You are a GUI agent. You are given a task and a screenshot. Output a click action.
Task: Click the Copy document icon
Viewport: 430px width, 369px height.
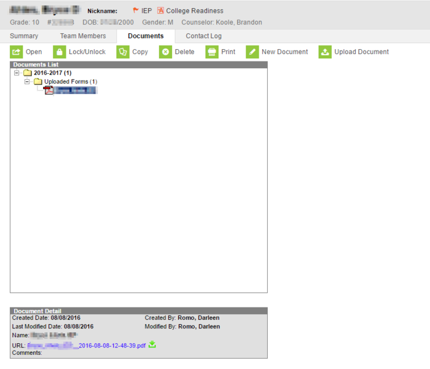[x=123, y=52]
